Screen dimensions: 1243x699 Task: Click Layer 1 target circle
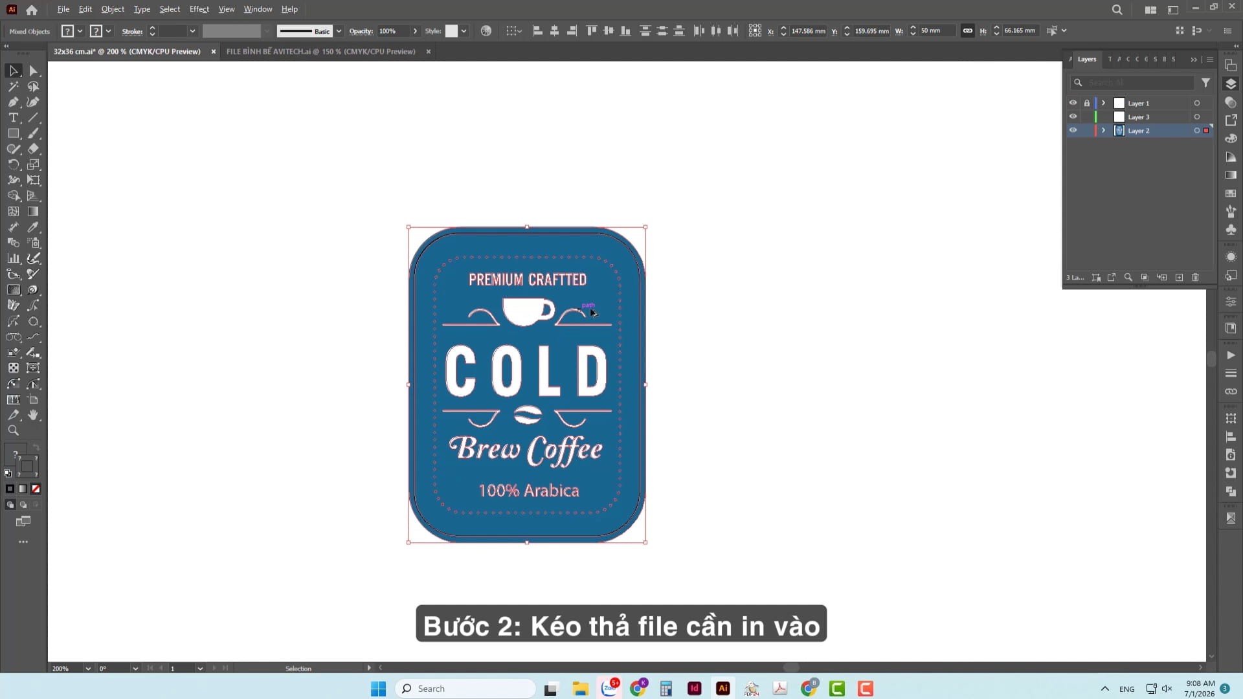coord(1196,103)
